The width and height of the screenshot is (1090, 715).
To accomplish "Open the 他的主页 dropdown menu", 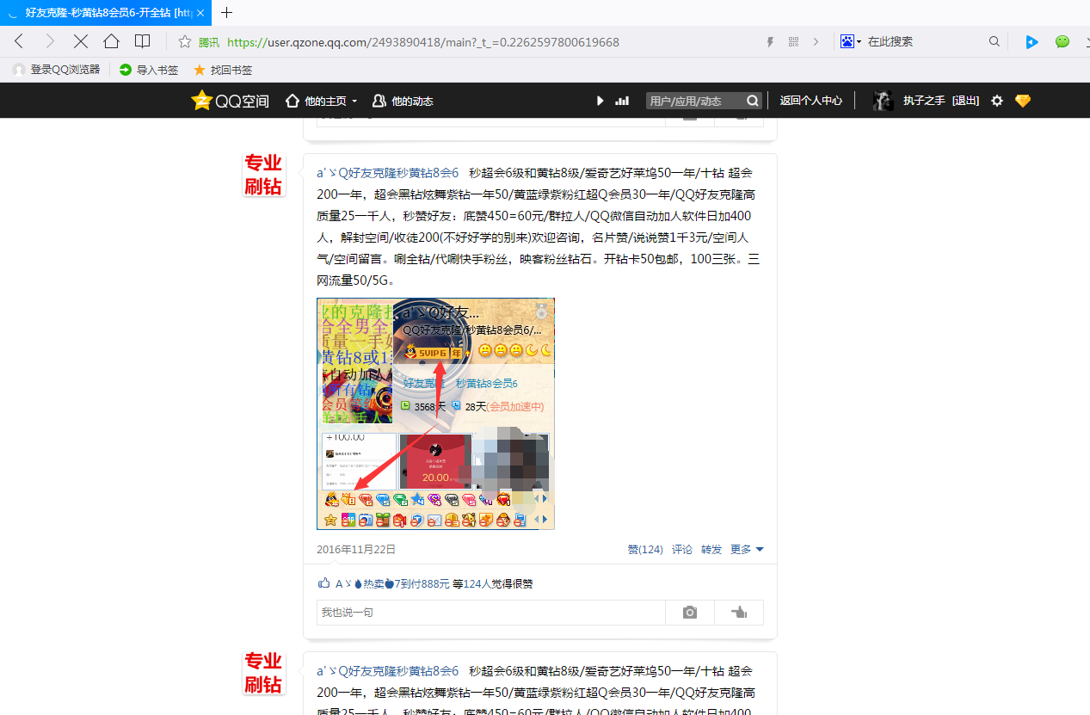I will click(x=321, y=101).
